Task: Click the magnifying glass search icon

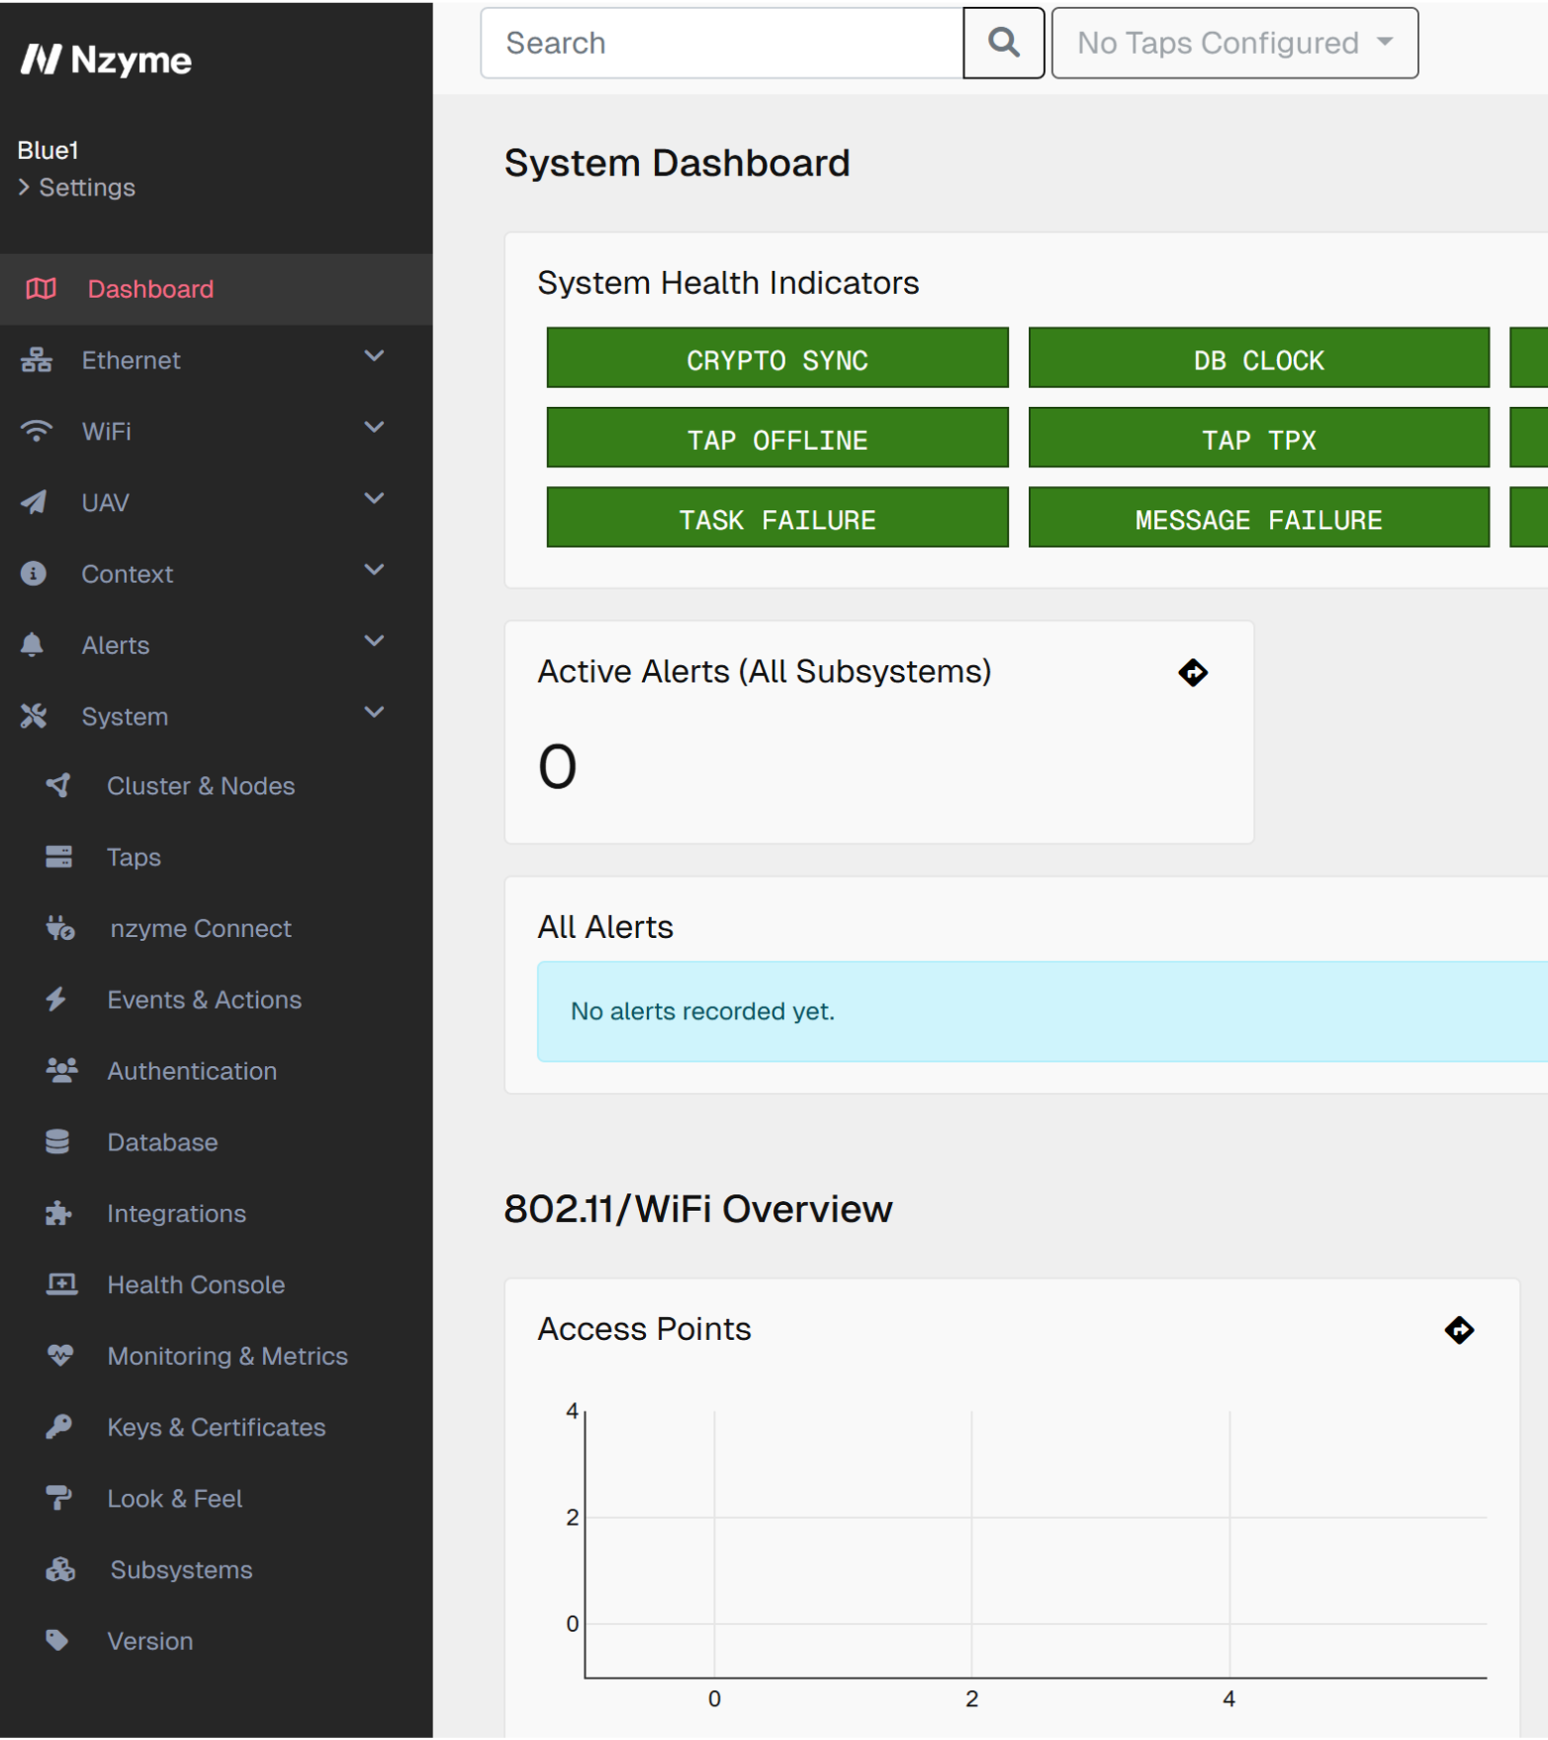Action: 1003,43
